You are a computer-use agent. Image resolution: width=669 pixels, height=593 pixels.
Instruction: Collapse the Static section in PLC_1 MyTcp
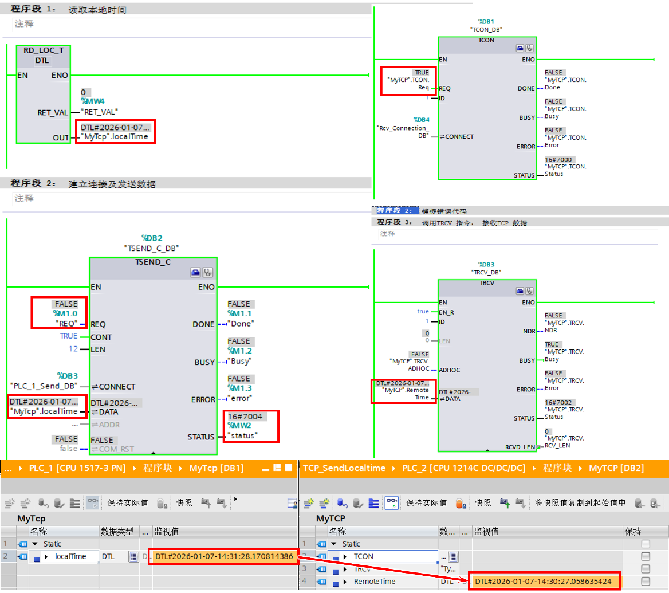click(36, 544)
